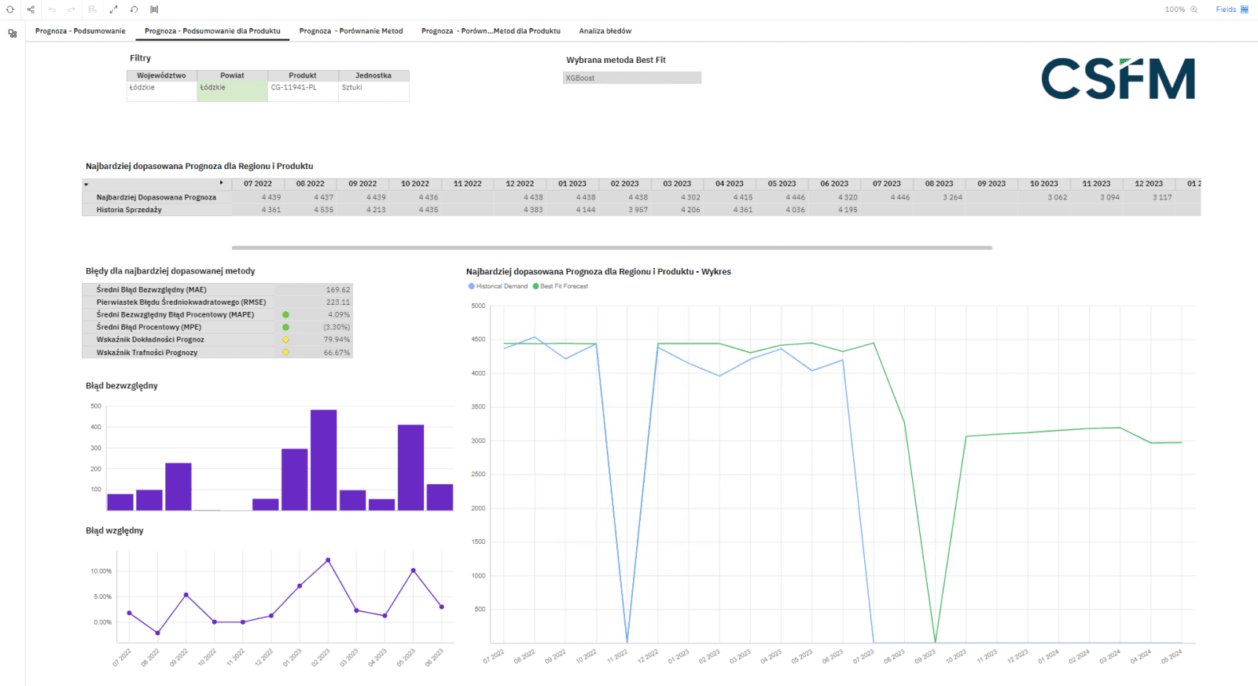
Task: Select the Prognoza - Porównanie Metod tab
Action: 351,31
